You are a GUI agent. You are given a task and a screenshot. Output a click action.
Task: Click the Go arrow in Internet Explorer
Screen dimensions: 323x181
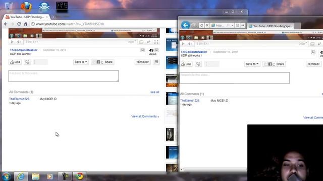click(x=243, y=25)
